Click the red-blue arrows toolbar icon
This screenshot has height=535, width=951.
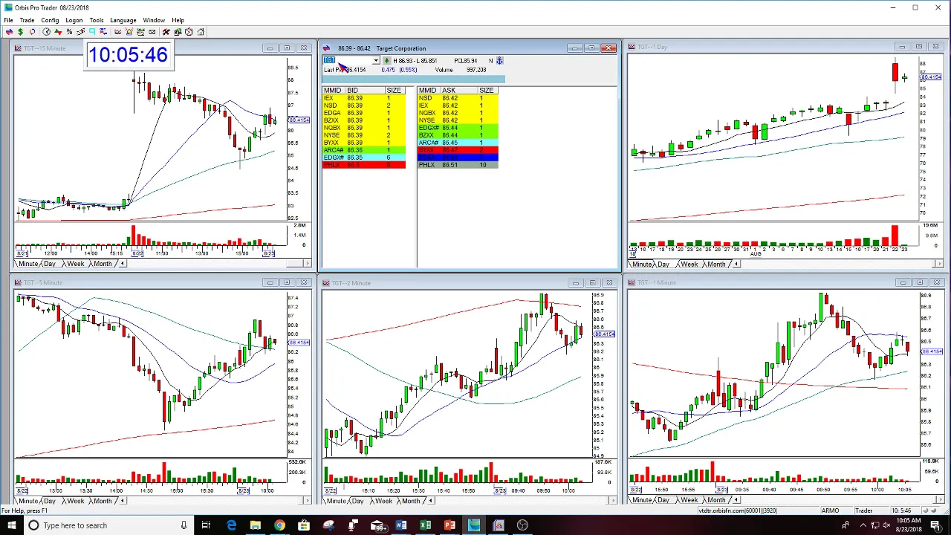(9, 32)
